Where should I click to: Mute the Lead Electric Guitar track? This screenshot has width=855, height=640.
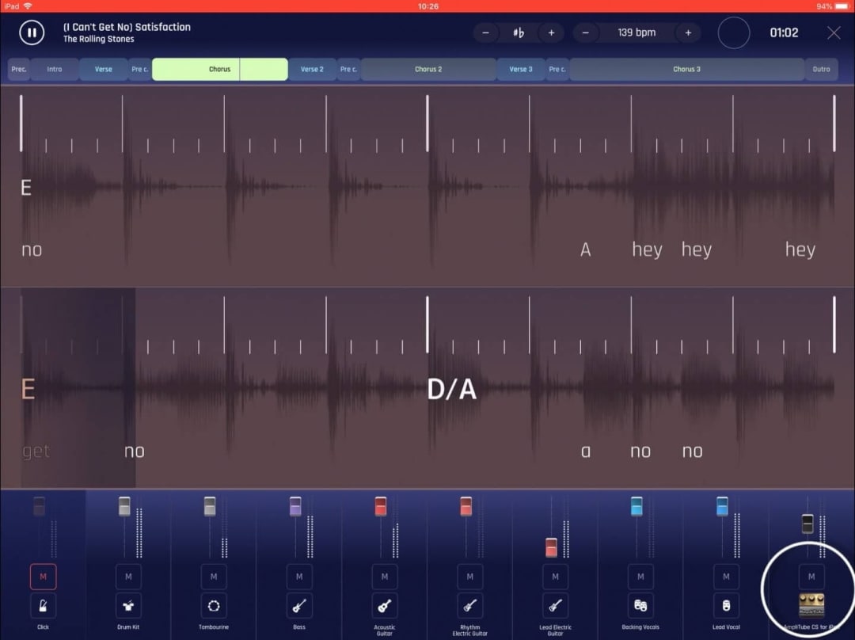pyautogui.click(x=555, y=577)
